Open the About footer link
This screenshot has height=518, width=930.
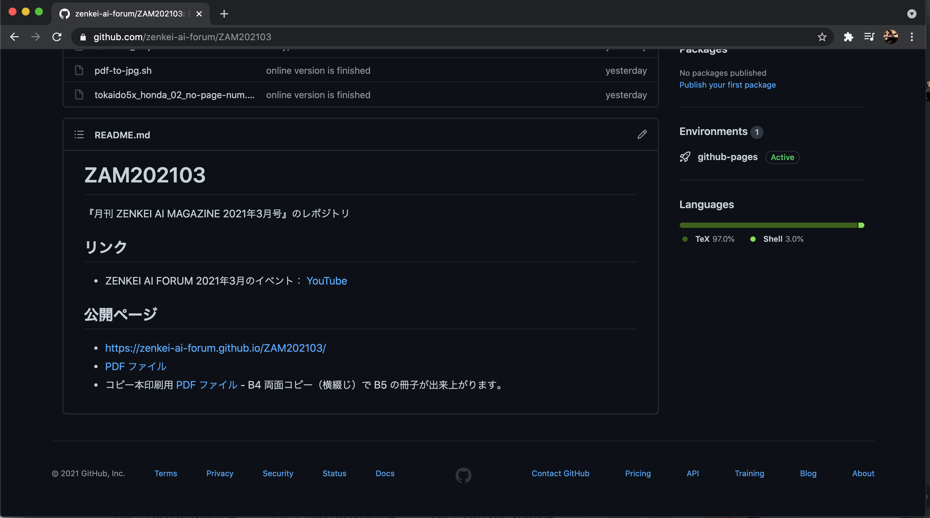click(863, 473)
